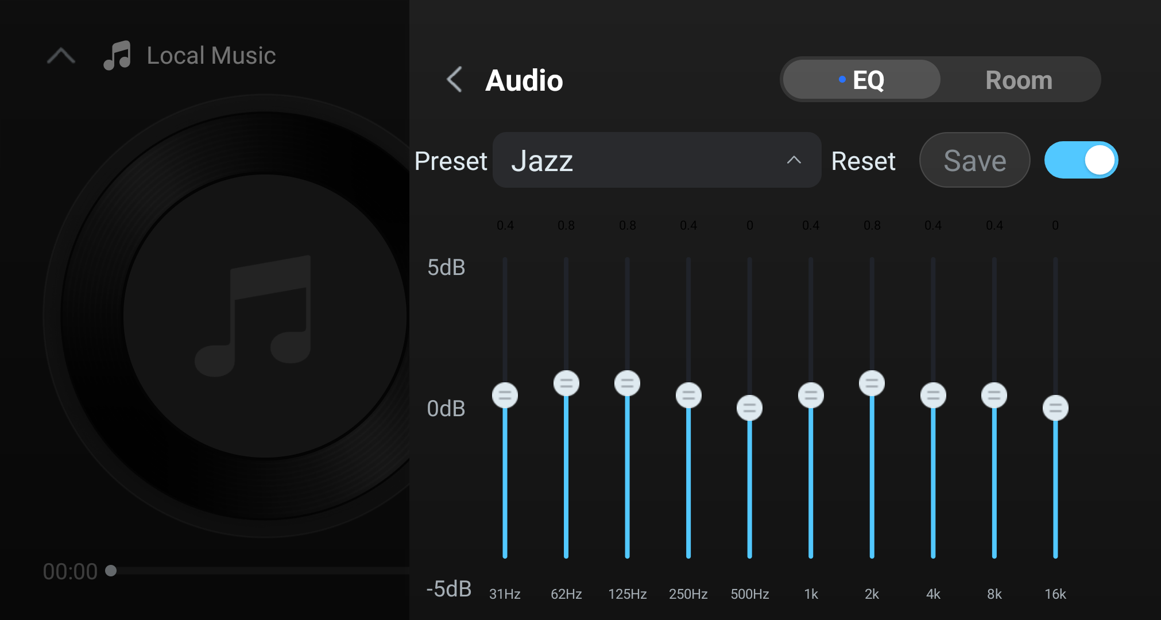Screen dimensions: 1161x620
Task: Click the 31Hz frequency label
Action: tap(505, 594)
